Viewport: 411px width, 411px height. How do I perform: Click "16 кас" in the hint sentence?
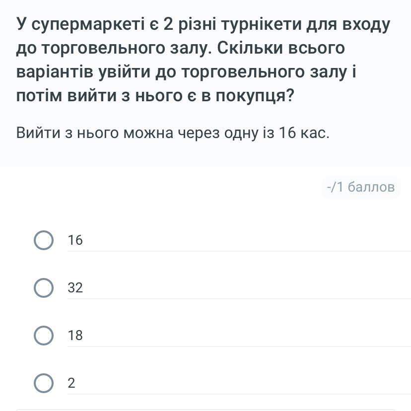point(303,133)
